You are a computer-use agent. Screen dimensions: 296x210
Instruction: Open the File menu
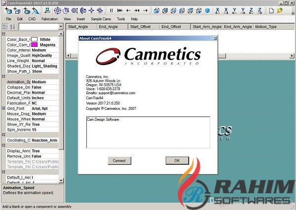coord(8,19)
